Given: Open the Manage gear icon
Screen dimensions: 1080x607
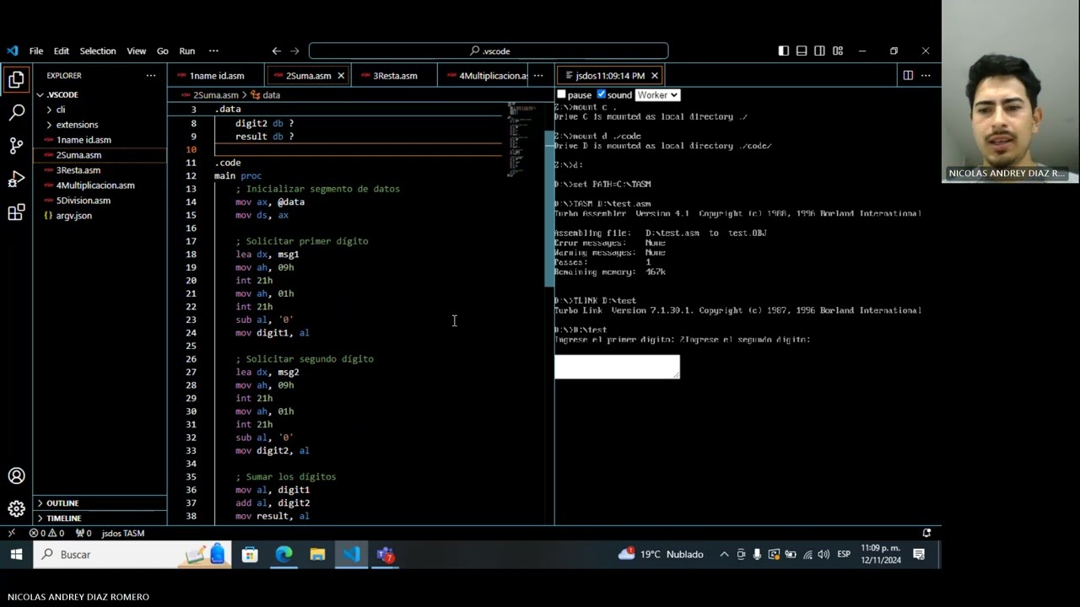Looking at the screenshot, I should [16, 508].
